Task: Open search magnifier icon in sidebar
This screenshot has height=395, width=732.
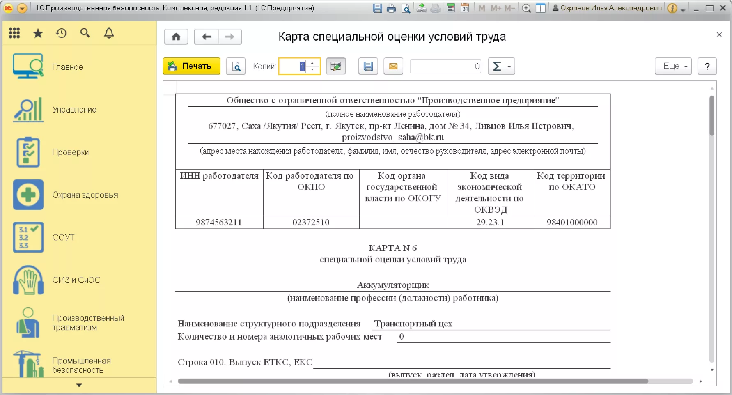Action: pyautogui.click(x=85, y=33)
